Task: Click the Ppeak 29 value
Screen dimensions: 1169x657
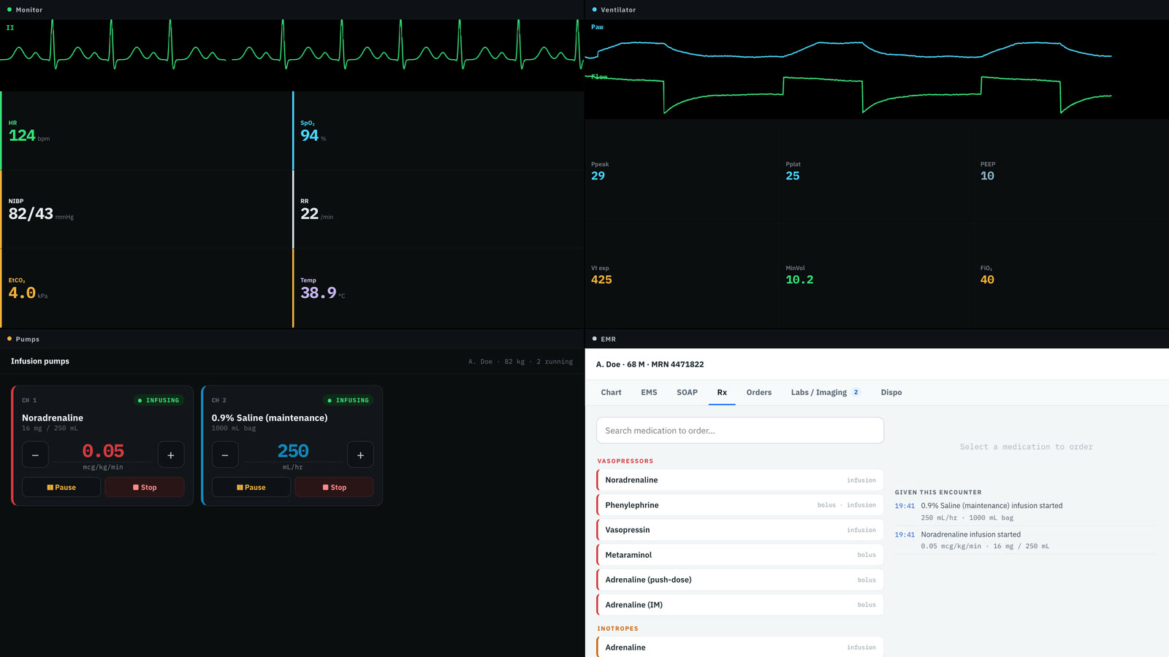Action: pos(598,176)
